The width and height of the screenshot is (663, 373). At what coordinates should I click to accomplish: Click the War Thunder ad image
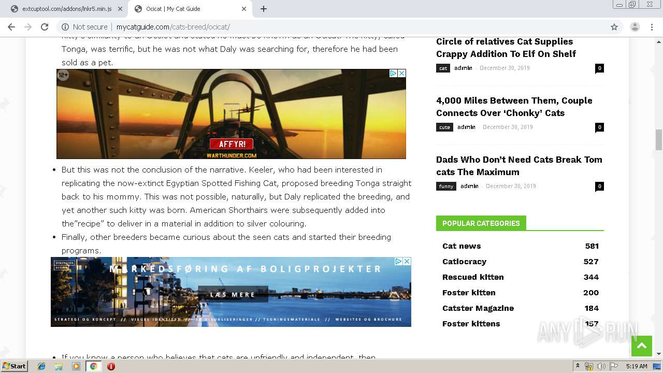coord(231,114)
